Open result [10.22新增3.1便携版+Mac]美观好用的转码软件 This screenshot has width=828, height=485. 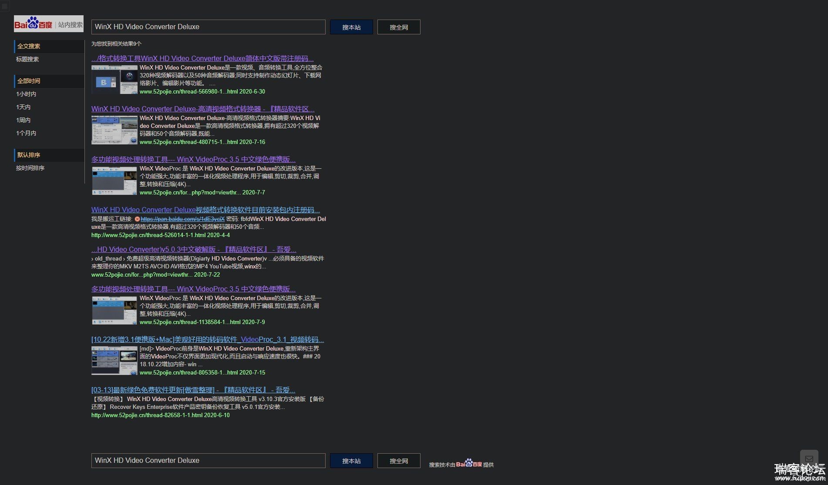click(208, 339)
